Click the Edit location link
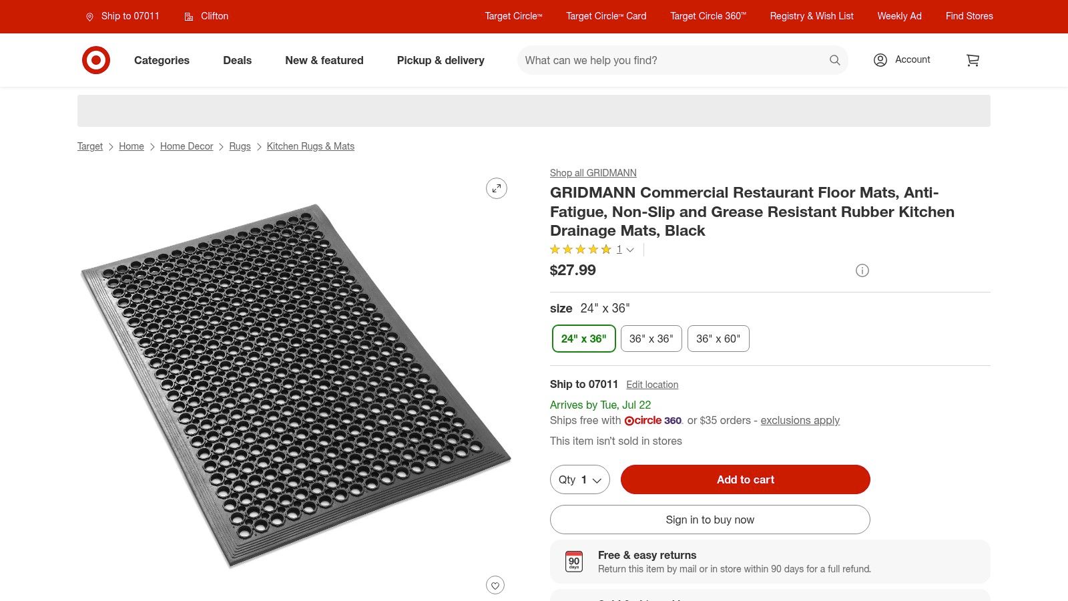 pyautogui.click(x=651, y=385)
